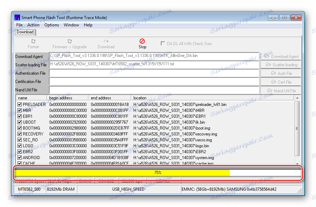Click the Auth File button

click(281, 73)
